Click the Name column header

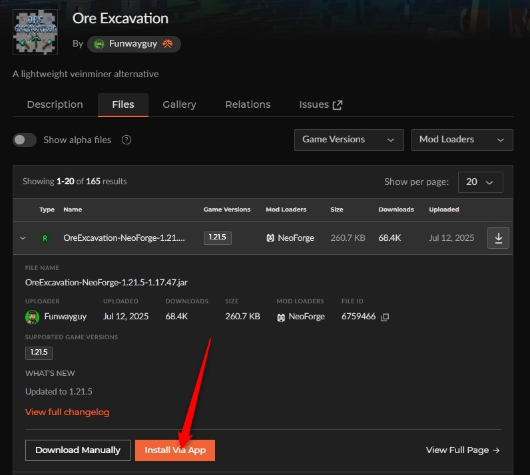pyautogui.click(x=73, y=210)
